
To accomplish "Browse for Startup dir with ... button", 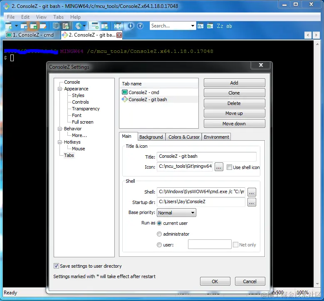I will pyautogui.click(x=252, y=202).
